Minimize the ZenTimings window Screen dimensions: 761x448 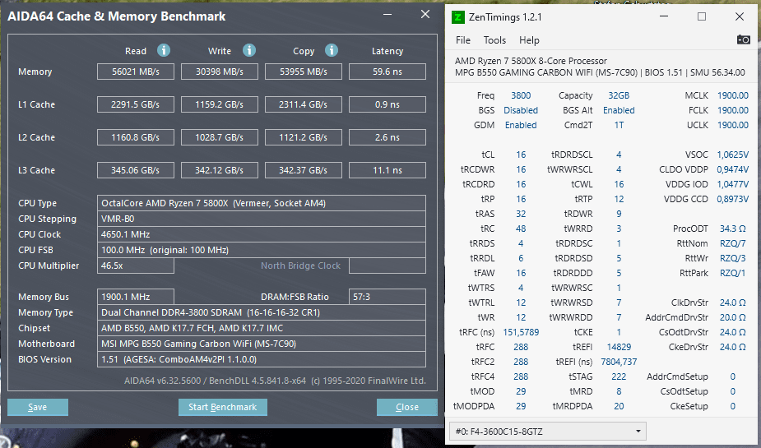(x=665, y=17)
